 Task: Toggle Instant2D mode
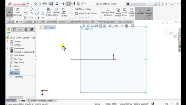click(x=139, y=13)
